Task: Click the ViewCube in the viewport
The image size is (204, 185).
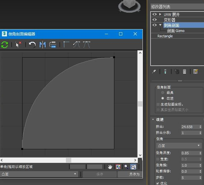Action: click(x=130, y=6)
